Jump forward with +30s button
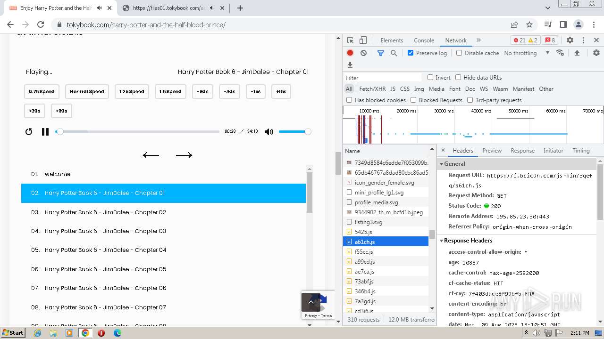The image size is (604, 339). point(34,111)
